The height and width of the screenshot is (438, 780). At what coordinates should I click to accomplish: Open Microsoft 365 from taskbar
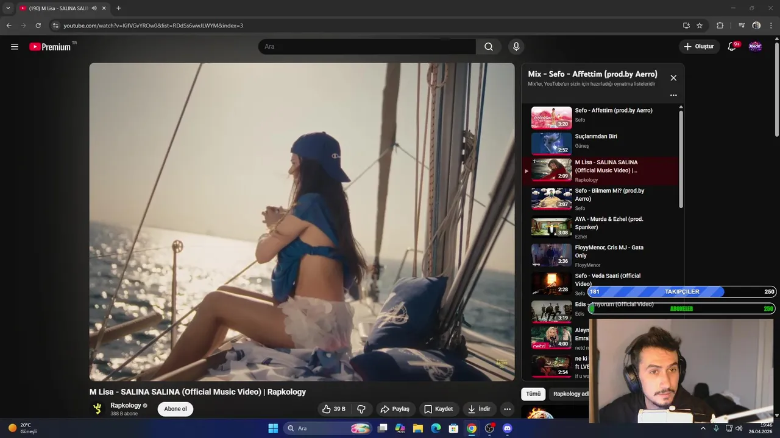pos(400,428)
